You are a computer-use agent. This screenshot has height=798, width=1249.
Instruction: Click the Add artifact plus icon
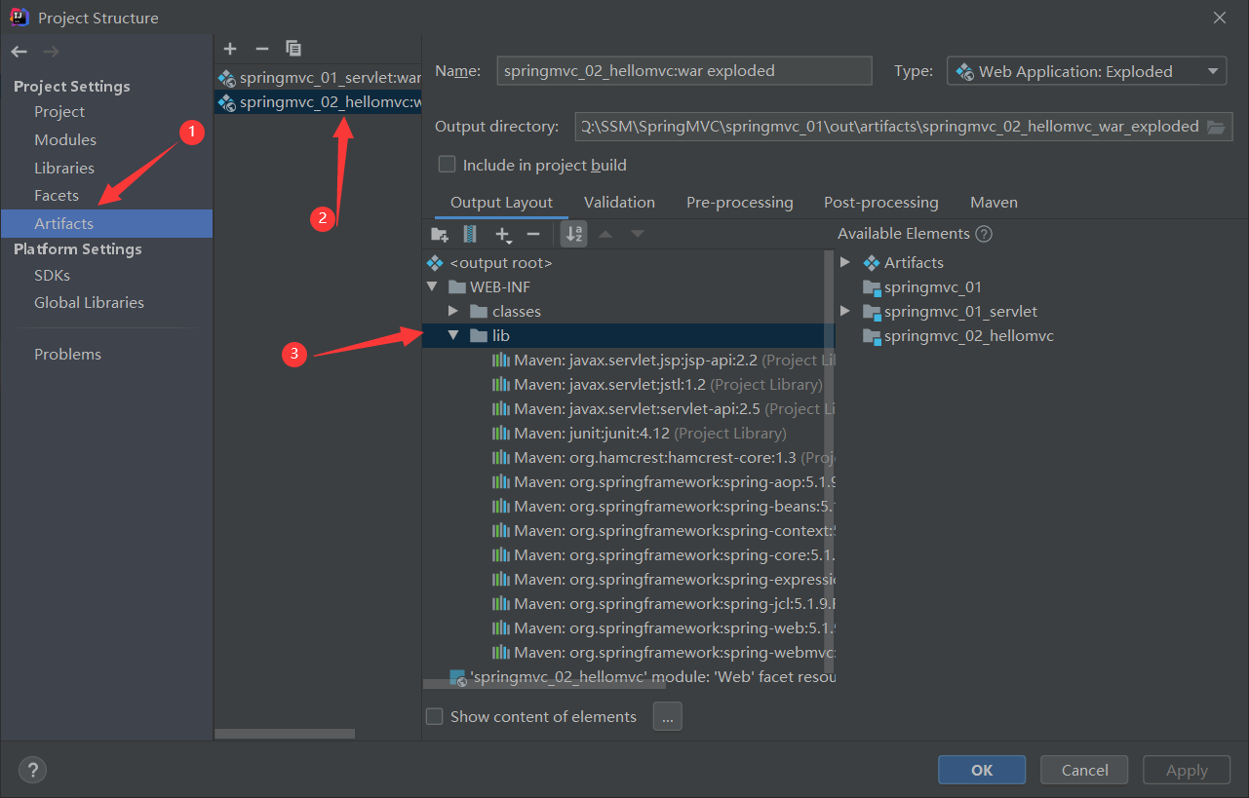(230, 48)
